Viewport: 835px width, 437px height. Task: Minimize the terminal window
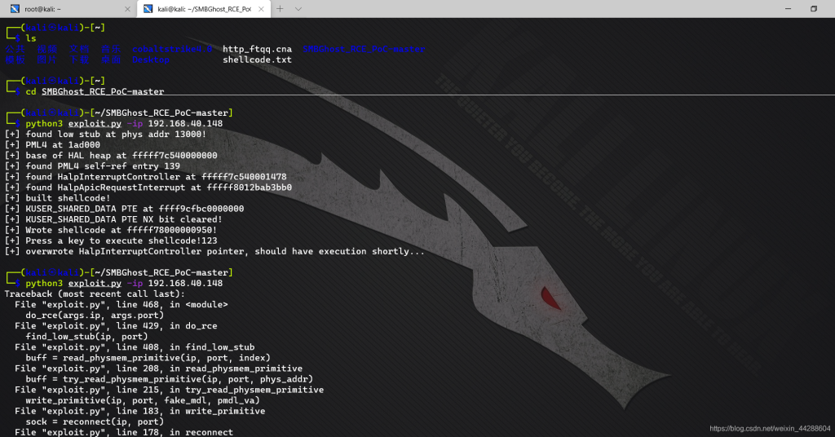point(789,8)
